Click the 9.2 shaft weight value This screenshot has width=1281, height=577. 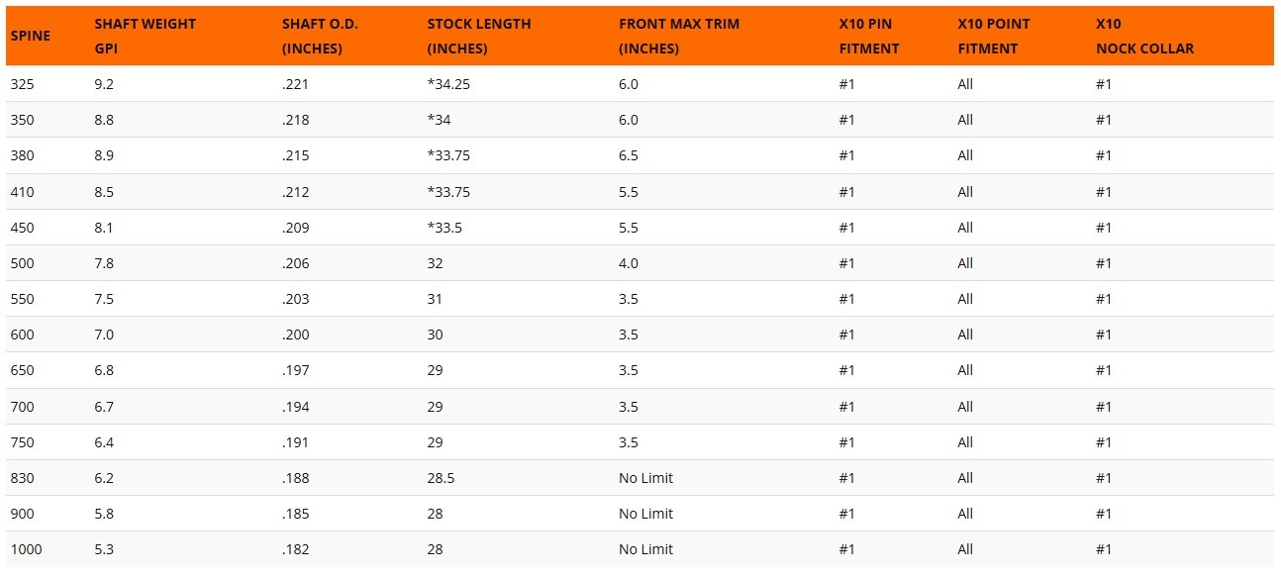pyautogui.click(x=104, y=84)
